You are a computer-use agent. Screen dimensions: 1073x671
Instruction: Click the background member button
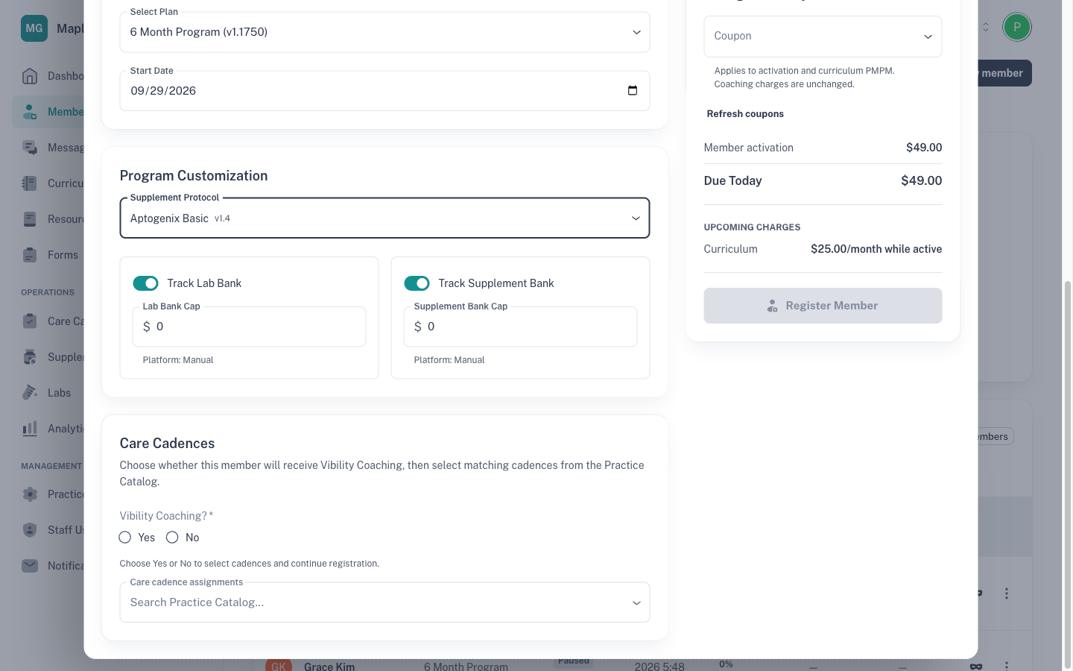(1004, 73)
